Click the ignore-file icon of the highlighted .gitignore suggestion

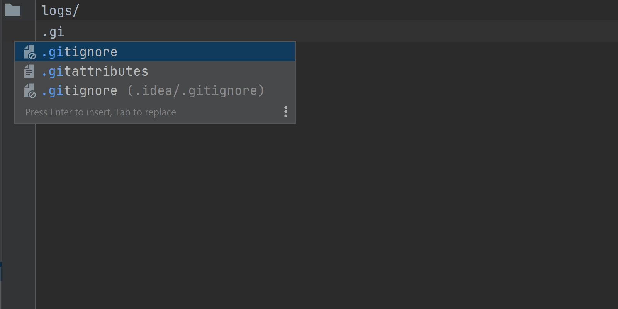click(x=29, y=52)
